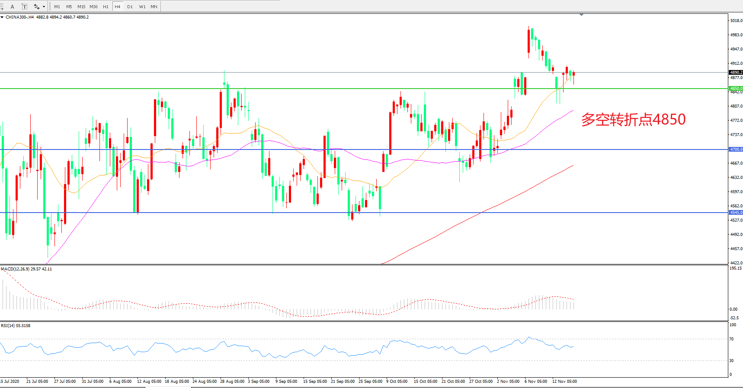The height and width of the screenshot is (388, 743).
Task: Select the H1 timeframe button
Action: tap(106, 6)
